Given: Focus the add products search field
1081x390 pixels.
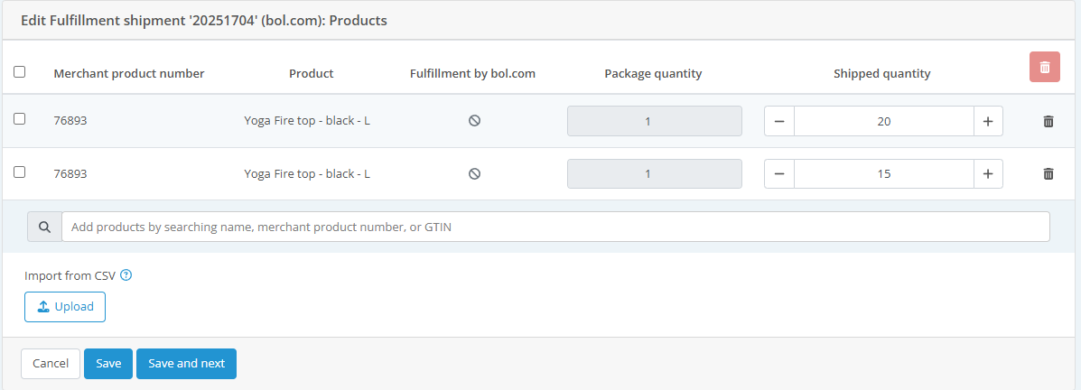Looking at the screenshot, I should click(555, 227).
